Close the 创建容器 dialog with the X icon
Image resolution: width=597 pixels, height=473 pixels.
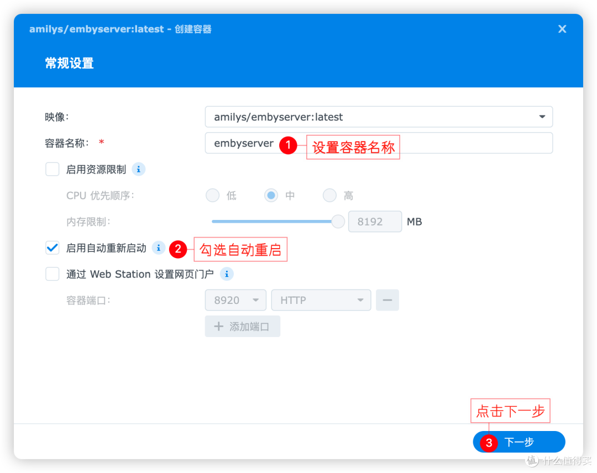[x=562, y=29]
